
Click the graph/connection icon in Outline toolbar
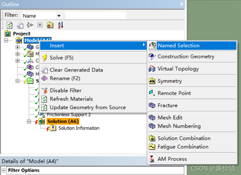[30, 25]
